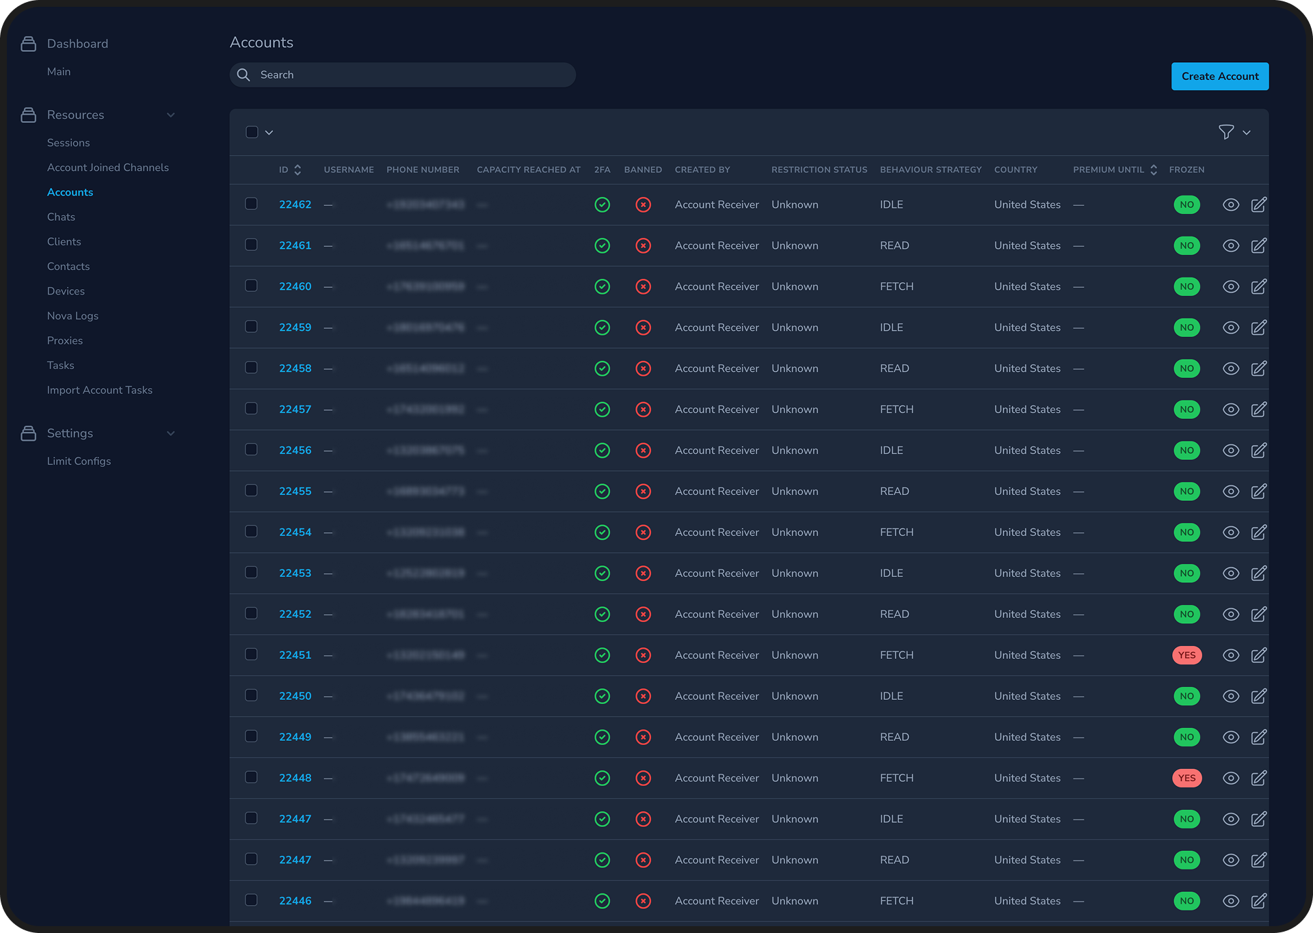
Task: Open the filter dropdown chevron
Action: tap(1247, 133)
